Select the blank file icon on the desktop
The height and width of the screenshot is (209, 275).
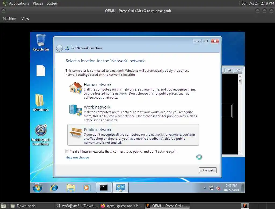(41, 71)
